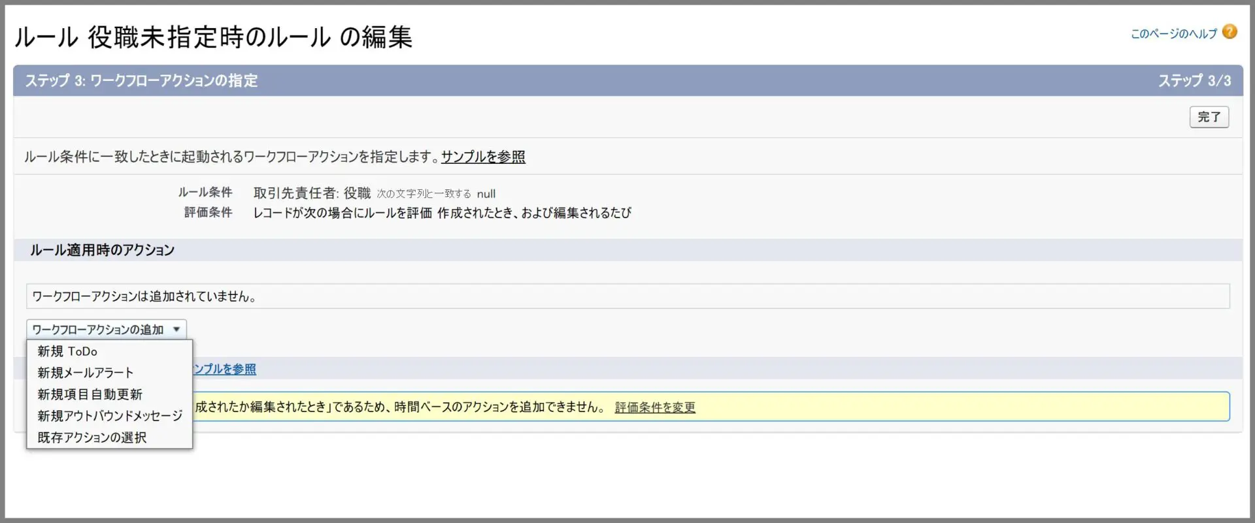
Task: Click the ルール条件 value 取引先責任者: 役職
Action: pos(312,193)
